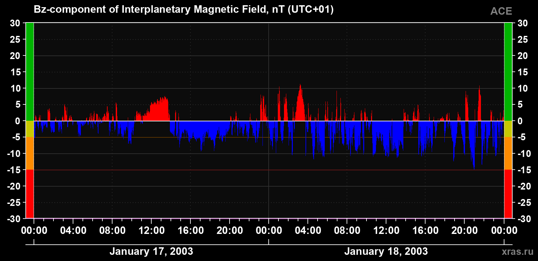Click the "10" value on the right axis

(x=523, y=88)
